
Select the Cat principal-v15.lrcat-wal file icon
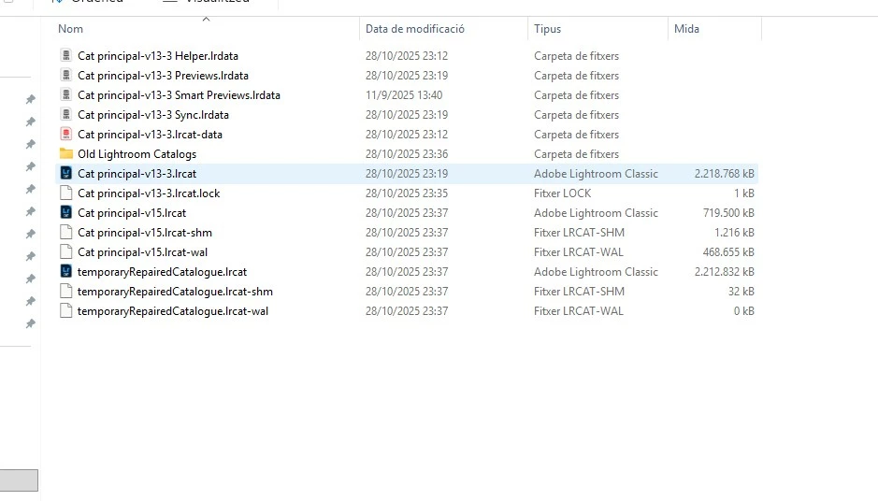click(66, 251)
